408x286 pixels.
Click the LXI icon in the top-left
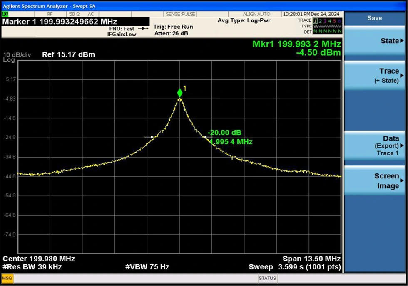tap(5, 14)
